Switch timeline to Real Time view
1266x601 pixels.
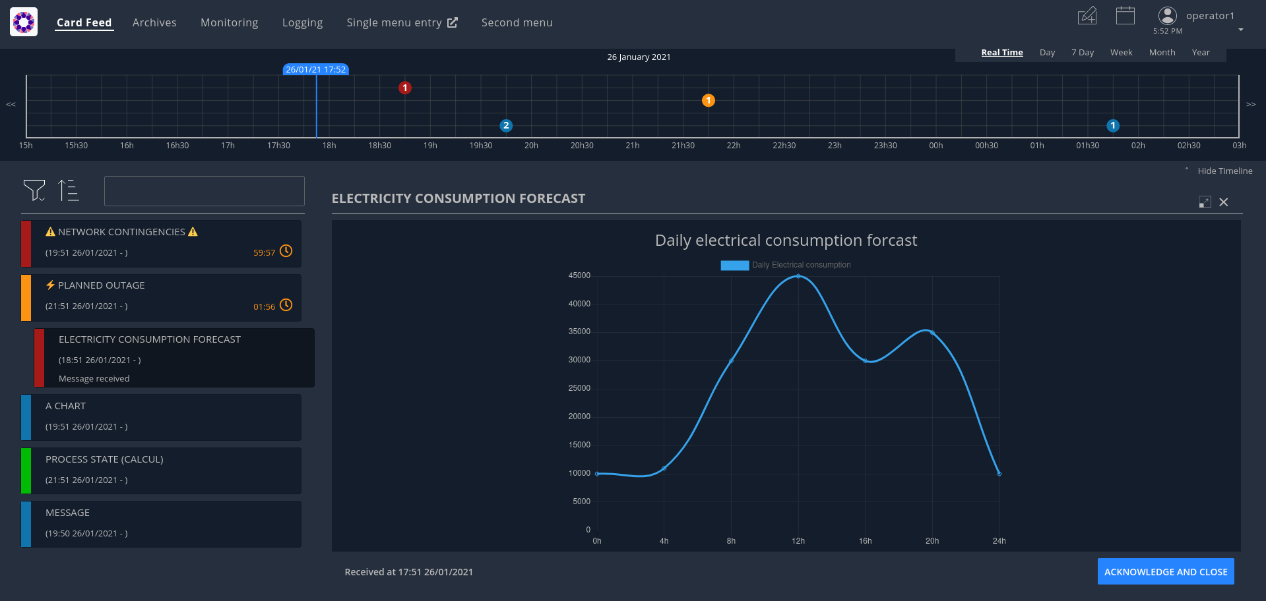(1001, 52)
